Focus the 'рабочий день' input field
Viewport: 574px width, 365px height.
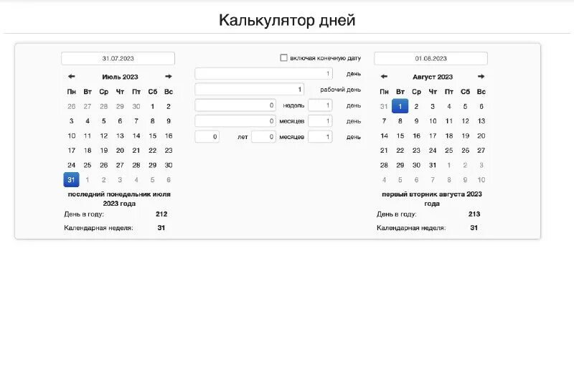point(249,89)
